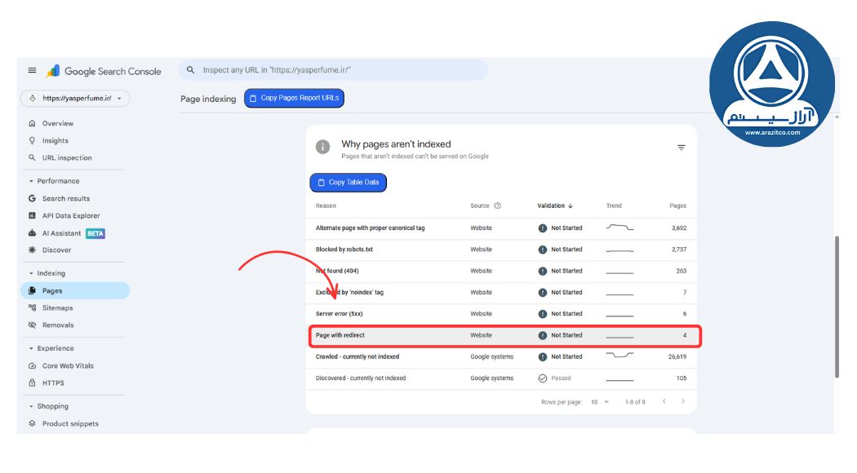Click Copy Table Data button
This screenshot has width=857, height=473.
click(349, 183)
